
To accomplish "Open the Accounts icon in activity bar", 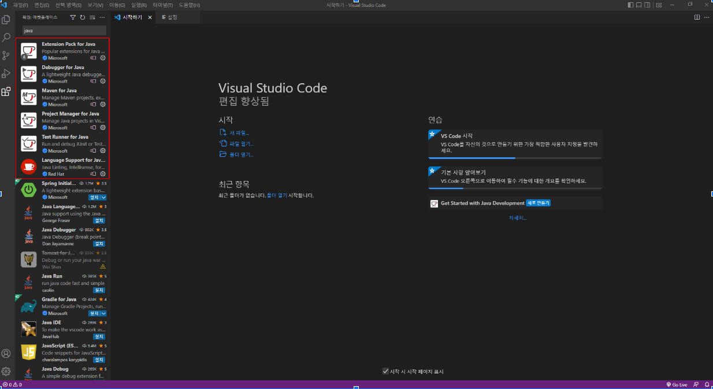I will pos(6,353).
